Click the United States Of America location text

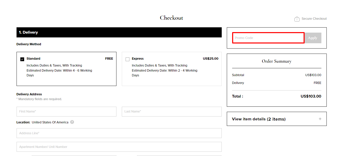50,122
